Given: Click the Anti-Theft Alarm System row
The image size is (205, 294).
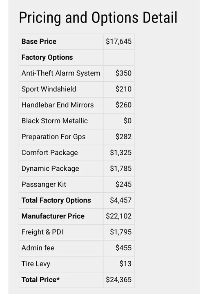Looking at the screenshot, I should 76,73.
